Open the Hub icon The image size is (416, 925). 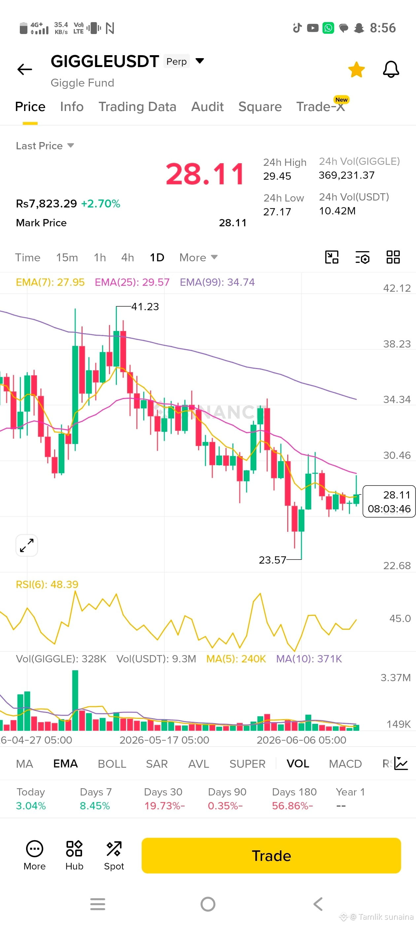[x=74, y=855]
